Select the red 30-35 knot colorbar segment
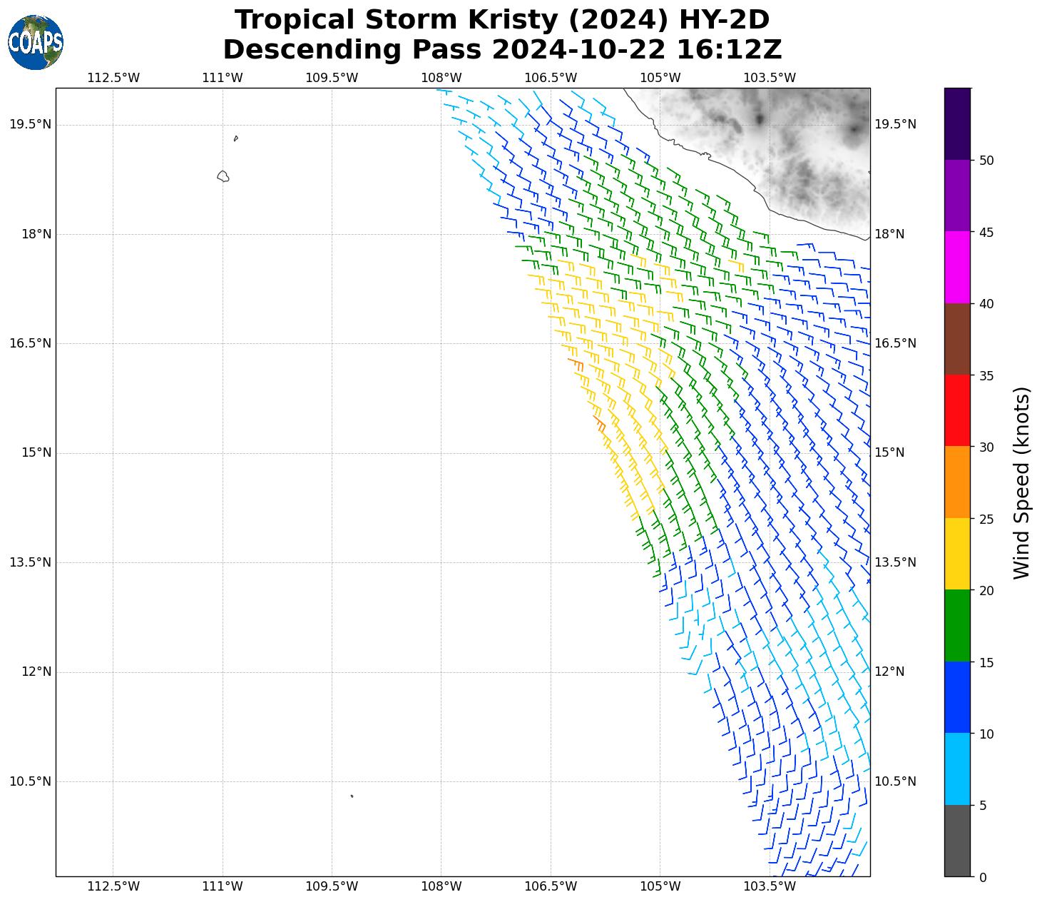The image size is (1042, 902). 957,410
